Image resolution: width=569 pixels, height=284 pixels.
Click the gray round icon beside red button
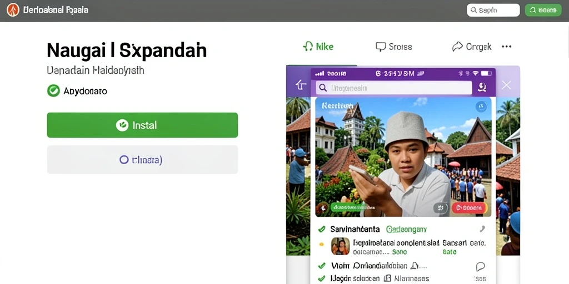point(441,208)
